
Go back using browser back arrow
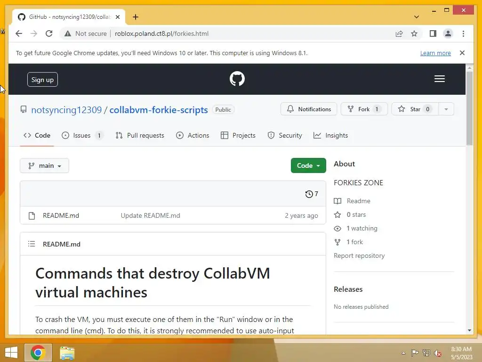point(19,33)
